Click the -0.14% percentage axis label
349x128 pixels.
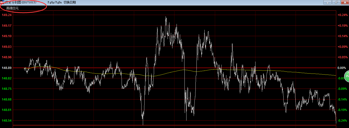pyautogui.click(x=343, y=99)
